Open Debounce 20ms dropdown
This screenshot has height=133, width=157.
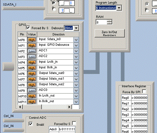click(76, 28)
